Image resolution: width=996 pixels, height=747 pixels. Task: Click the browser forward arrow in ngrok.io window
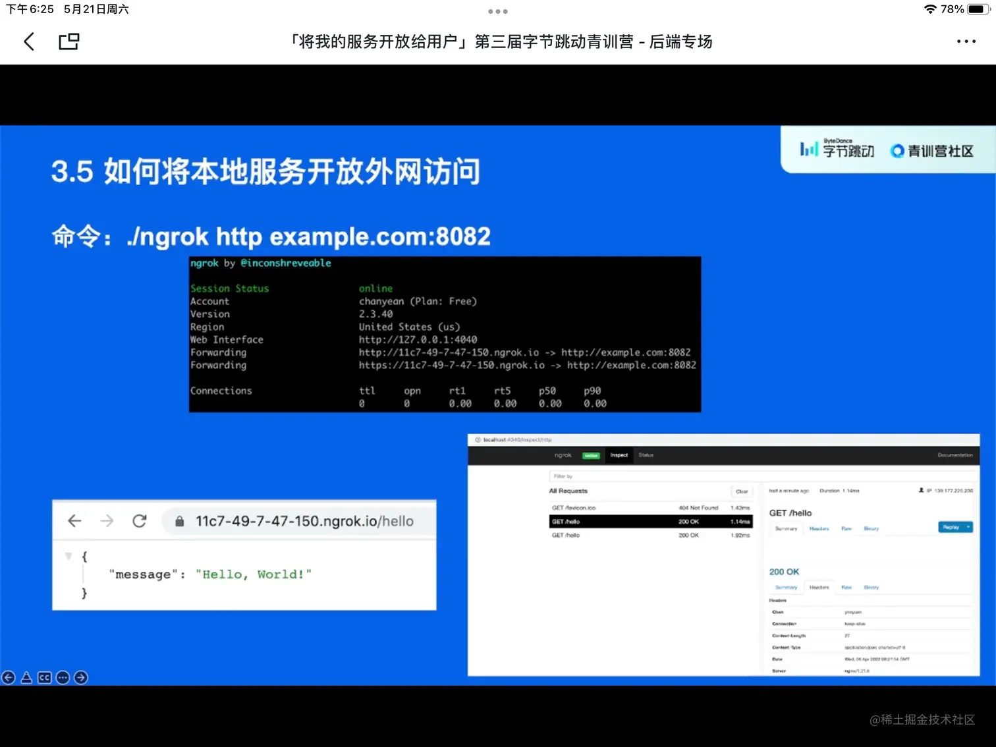(x=107, y=521)
